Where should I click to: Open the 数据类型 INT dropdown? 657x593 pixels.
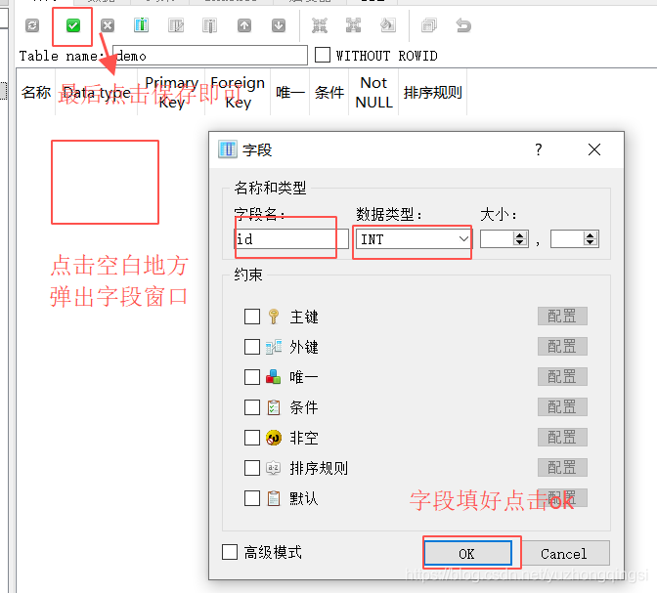click(463, 239)
